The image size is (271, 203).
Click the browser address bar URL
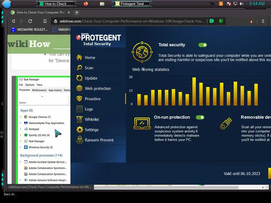(x=132, y=21)
